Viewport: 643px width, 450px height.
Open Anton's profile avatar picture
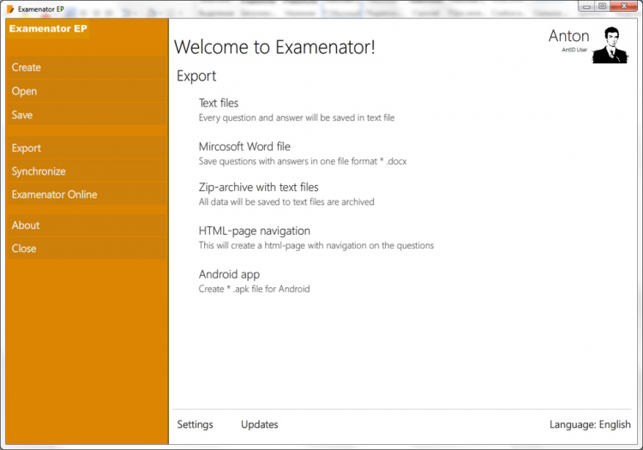click(610, 45)
